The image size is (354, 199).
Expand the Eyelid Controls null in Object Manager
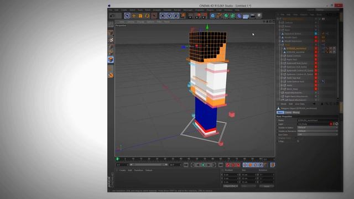point(282,56)
